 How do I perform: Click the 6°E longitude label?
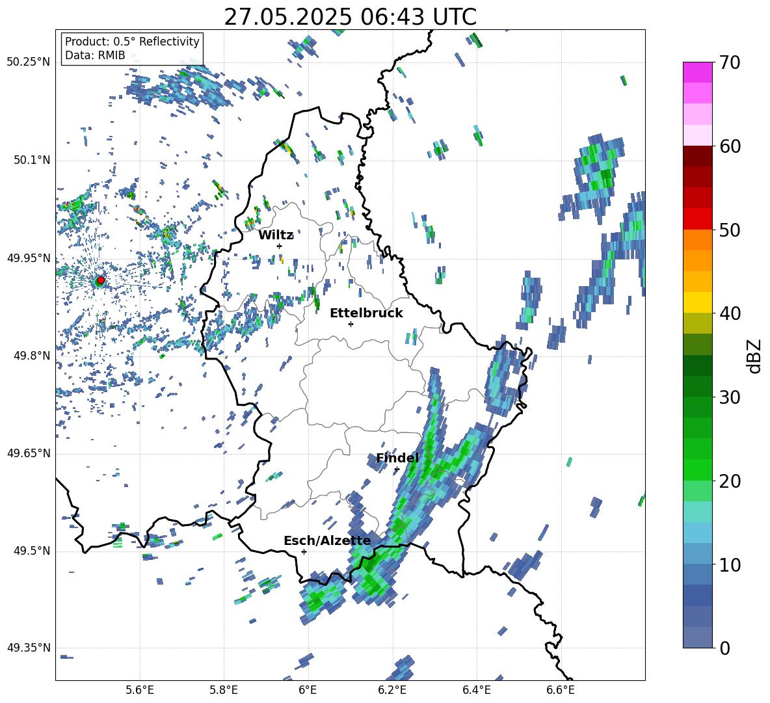tap(308, 690)
